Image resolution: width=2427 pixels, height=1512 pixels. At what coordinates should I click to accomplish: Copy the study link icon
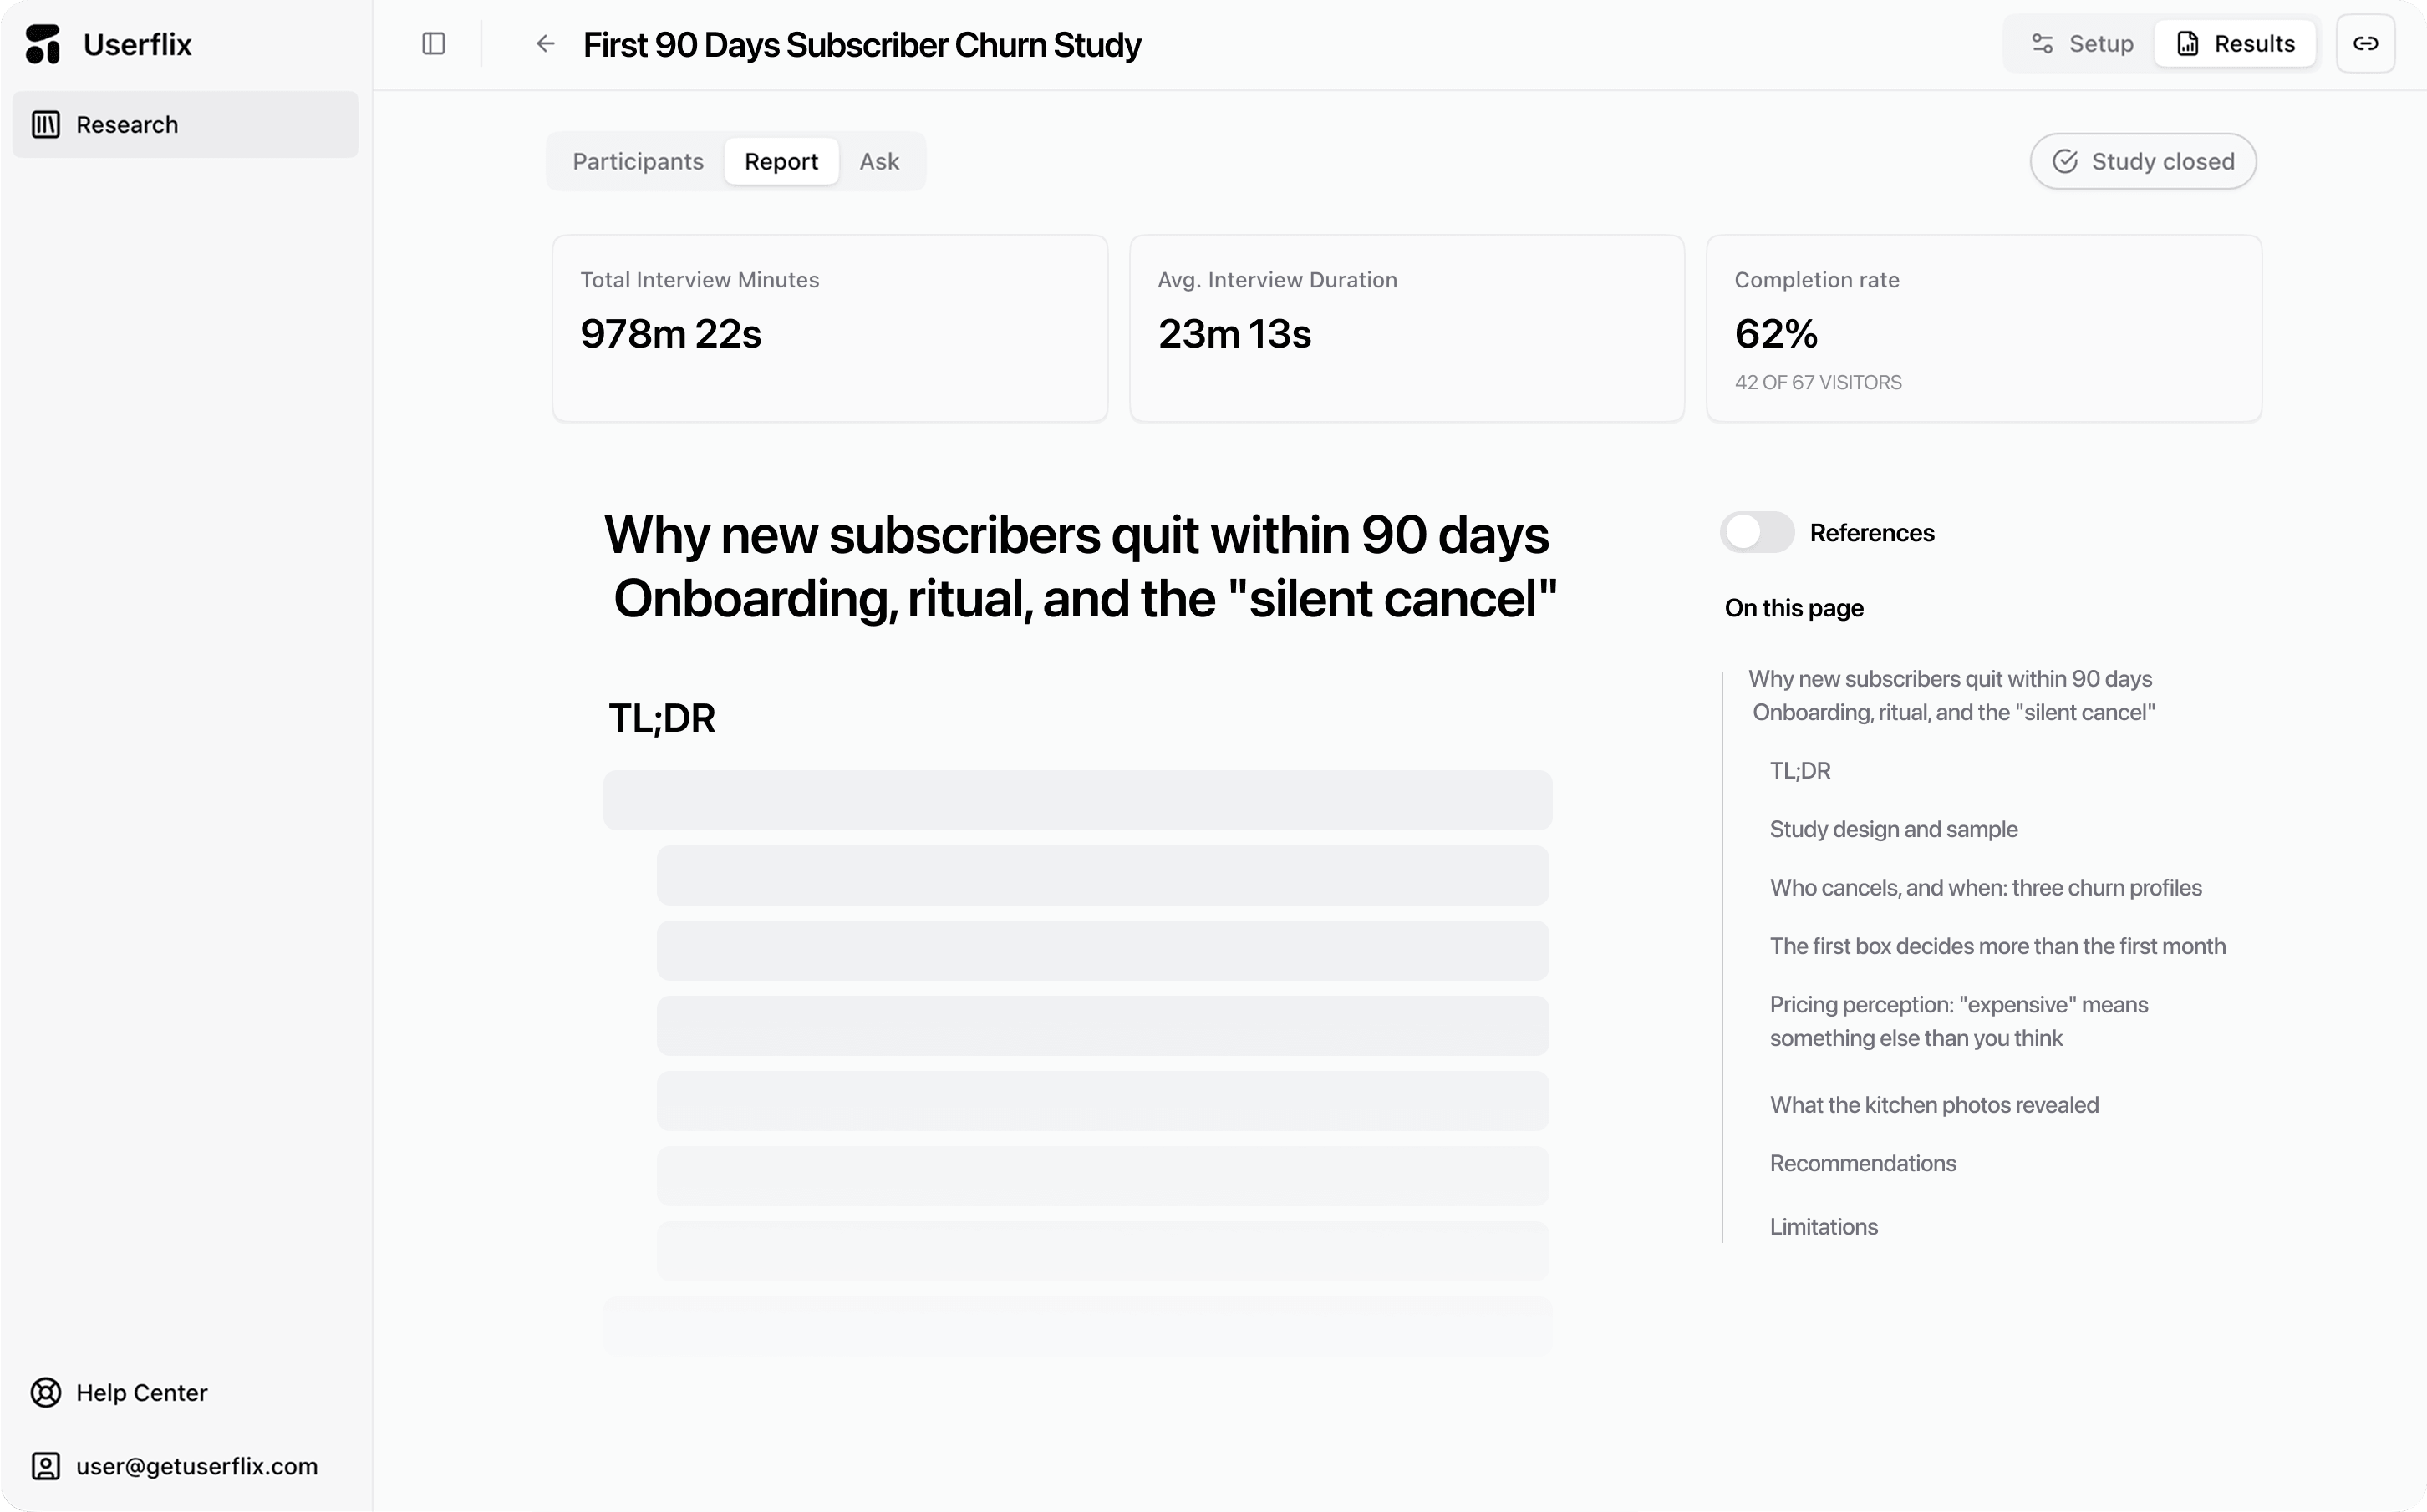click(x=2365, y=44)
